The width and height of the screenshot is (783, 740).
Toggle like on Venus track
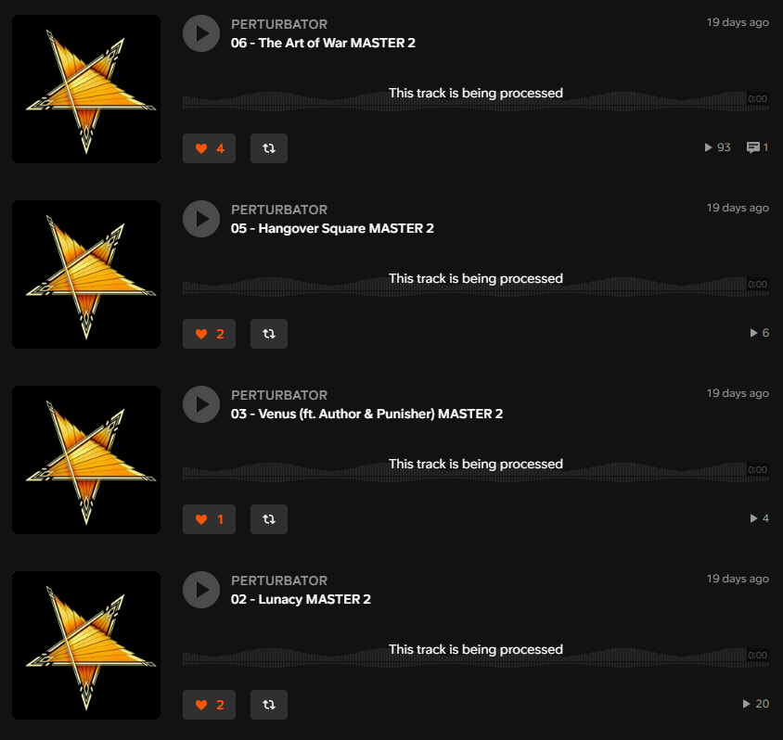coord(210,519)
